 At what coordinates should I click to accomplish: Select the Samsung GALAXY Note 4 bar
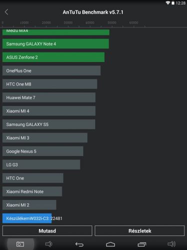(56, 44)
